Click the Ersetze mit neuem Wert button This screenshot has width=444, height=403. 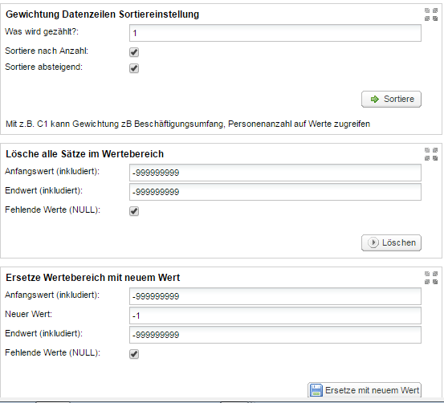[x=365, y=390]
